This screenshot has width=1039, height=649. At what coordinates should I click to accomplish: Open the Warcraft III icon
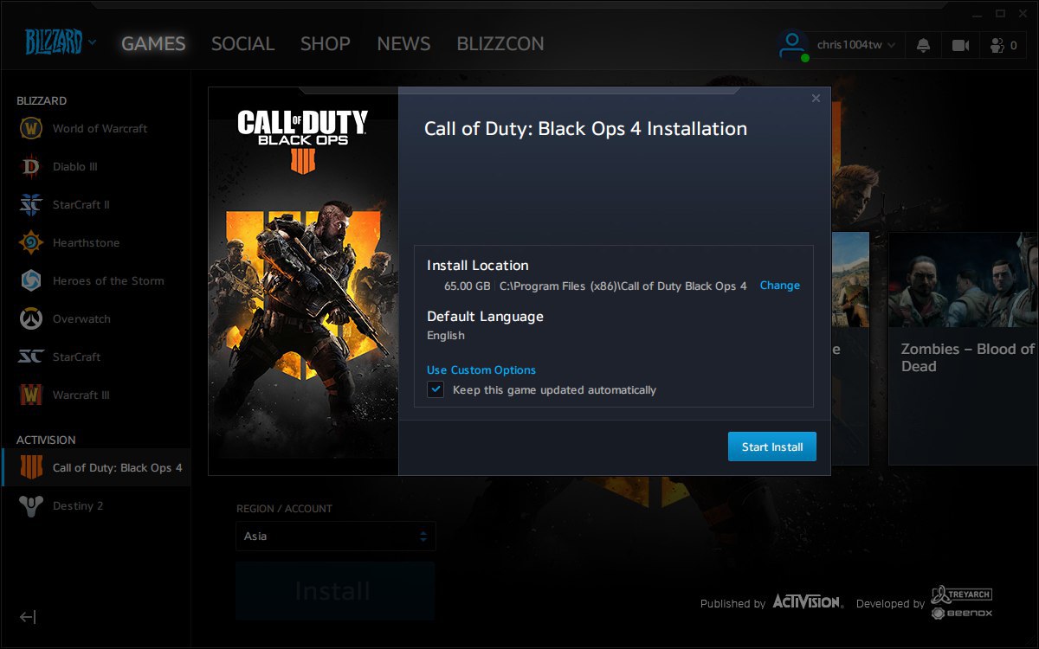click(x=30, y=395)
